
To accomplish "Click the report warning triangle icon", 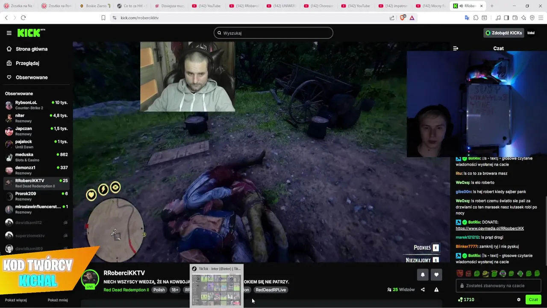I will 436,290.
